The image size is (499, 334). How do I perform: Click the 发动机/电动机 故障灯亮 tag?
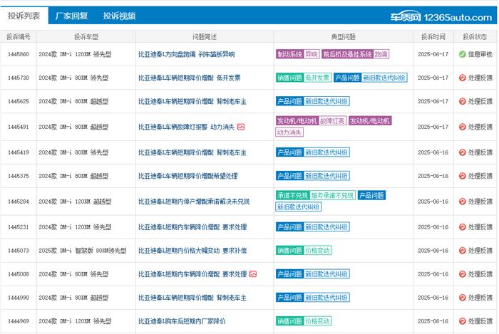311,121
